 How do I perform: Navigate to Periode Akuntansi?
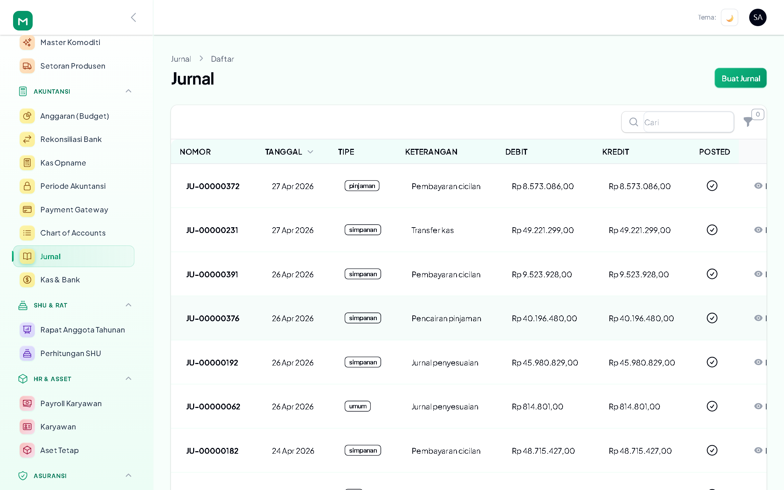pos(74,186)
